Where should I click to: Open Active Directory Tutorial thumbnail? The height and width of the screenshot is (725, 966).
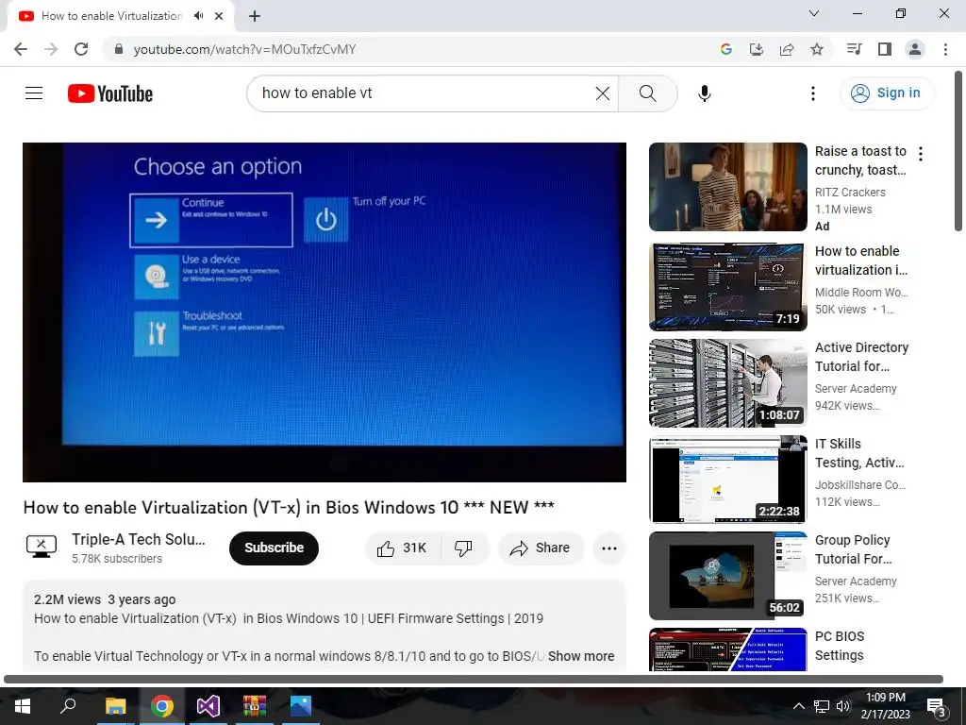point(727,383)
